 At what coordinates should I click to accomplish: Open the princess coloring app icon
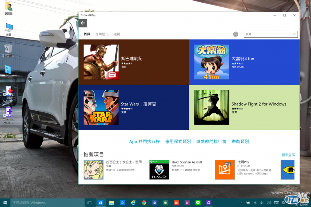(94, 170)
